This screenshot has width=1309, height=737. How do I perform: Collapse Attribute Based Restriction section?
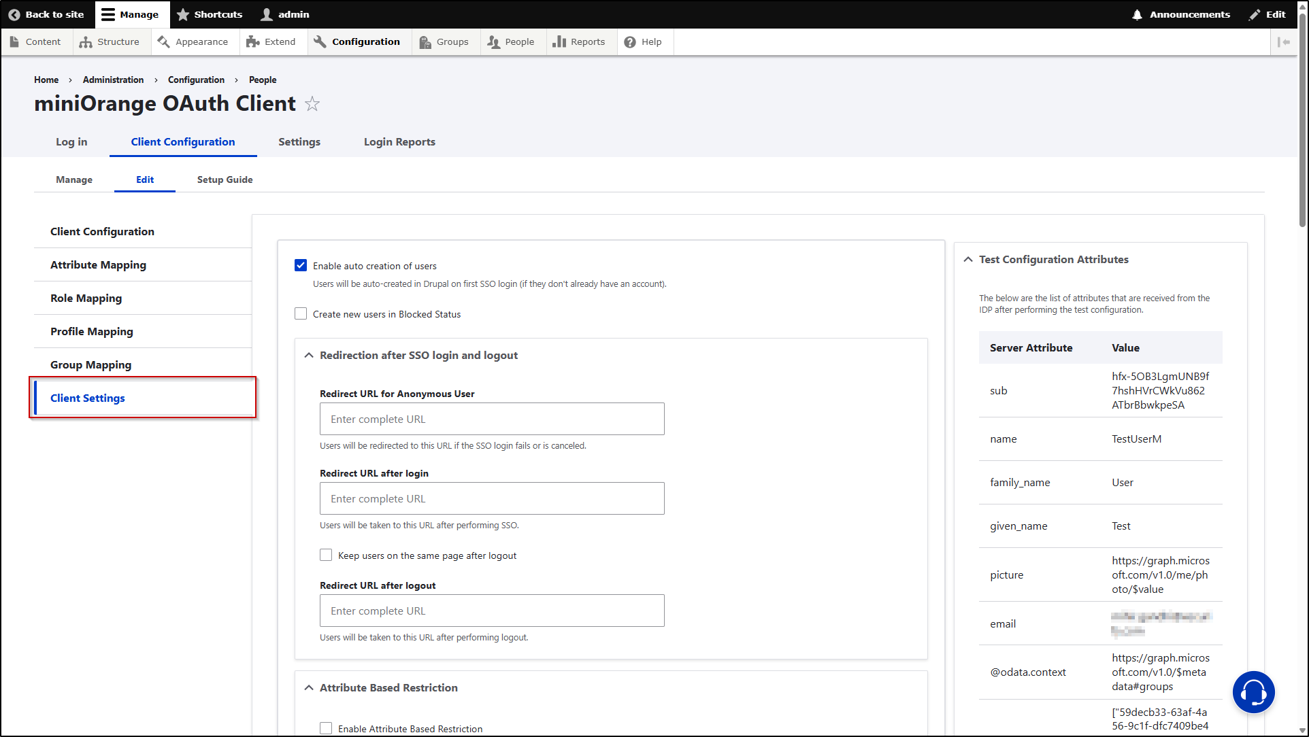pos(309,687)
